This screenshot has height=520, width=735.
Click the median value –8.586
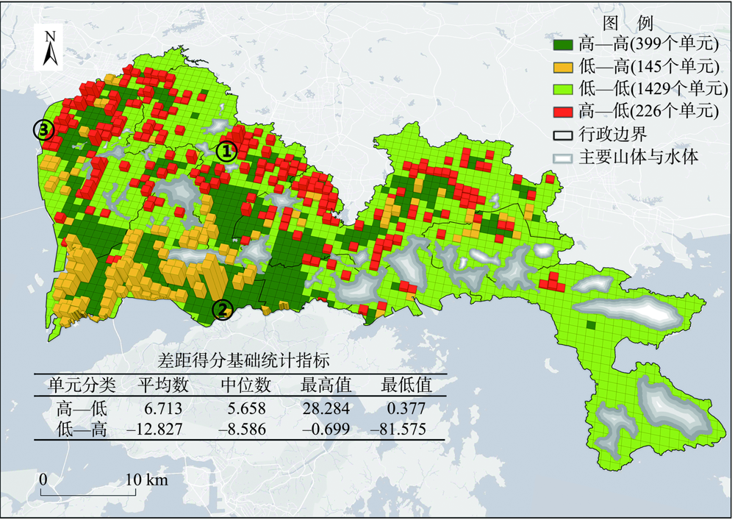pyautogui.click(x=243, y=429)
